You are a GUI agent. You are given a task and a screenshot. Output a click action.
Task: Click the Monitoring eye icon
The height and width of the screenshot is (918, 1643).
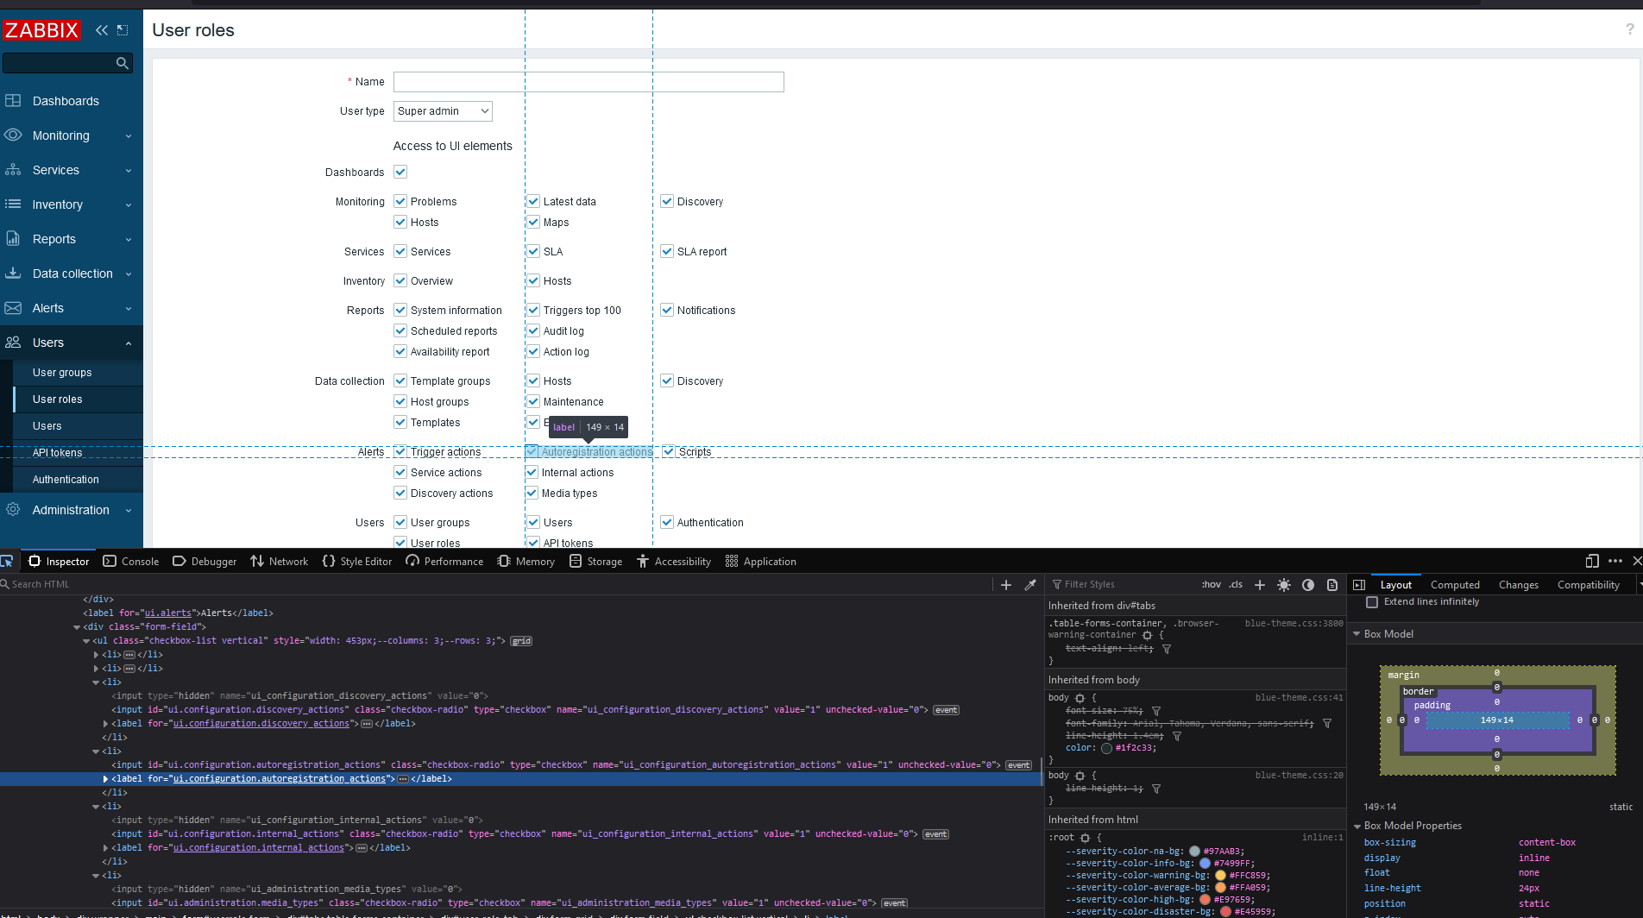click(x=13, y=135)
